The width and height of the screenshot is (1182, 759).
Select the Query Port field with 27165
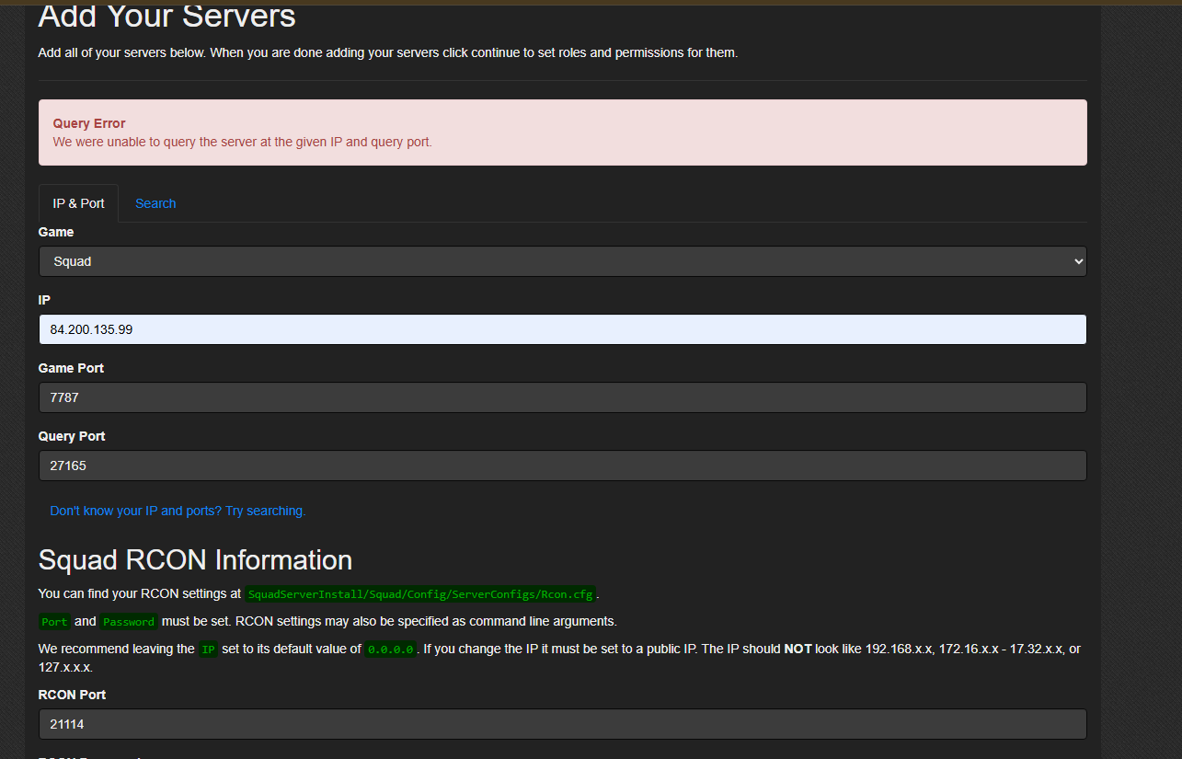click(562, 466)
